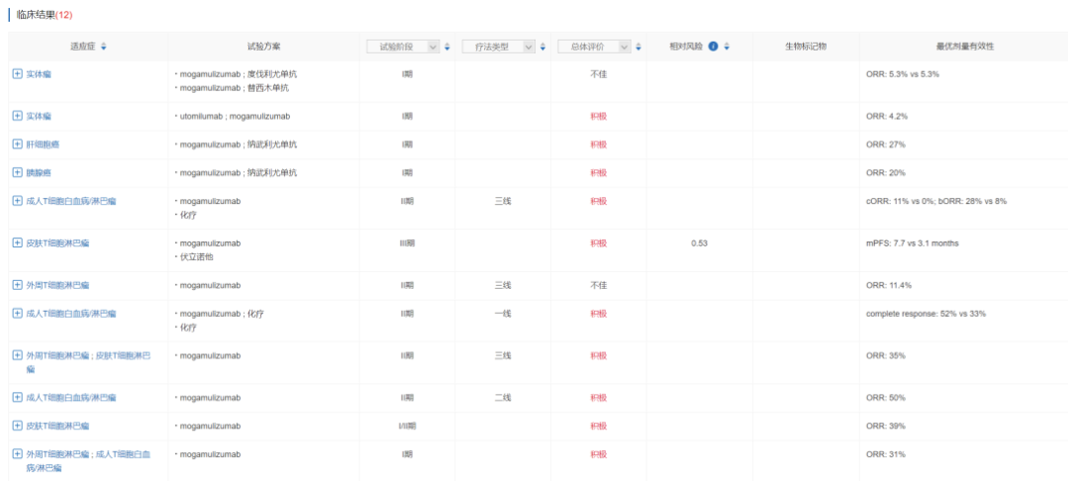Click the relative risk value 0.53
This screenshot has width=1077, height=481.
tap(699, 243)
